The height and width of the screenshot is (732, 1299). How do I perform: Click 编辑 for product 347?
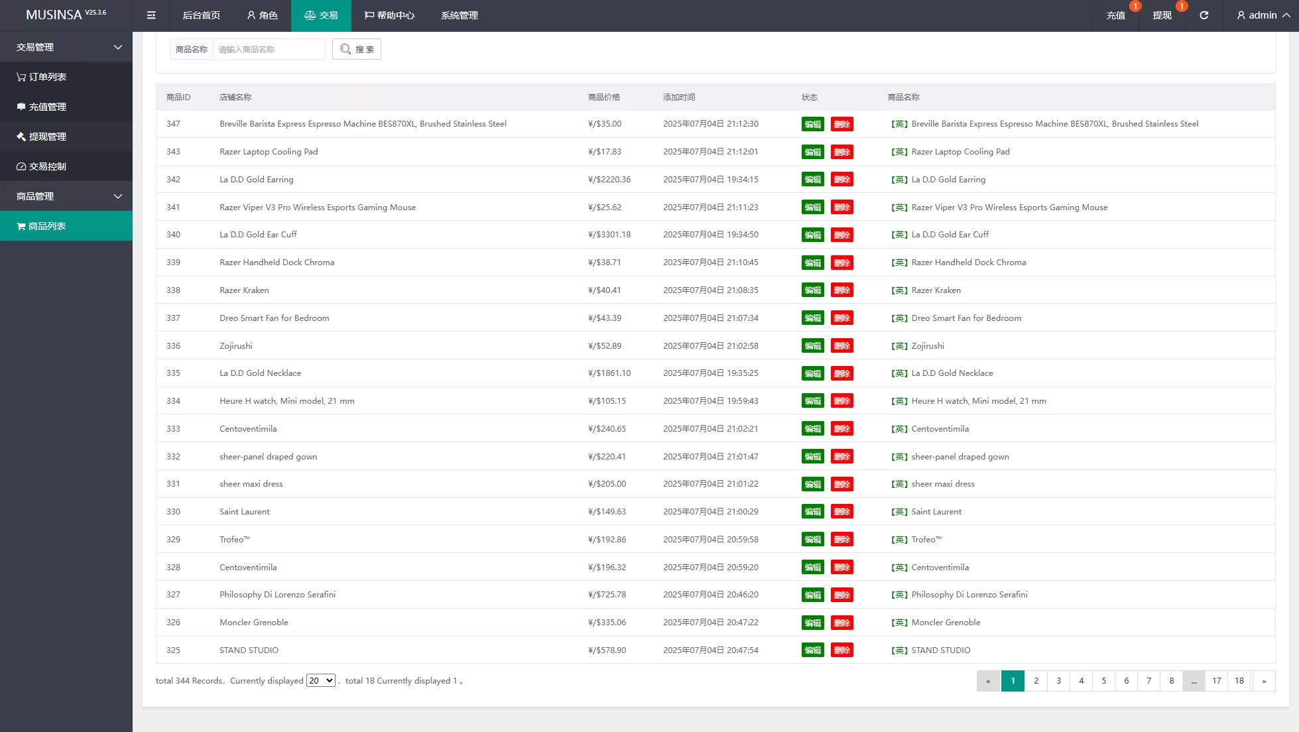[812, 124]
